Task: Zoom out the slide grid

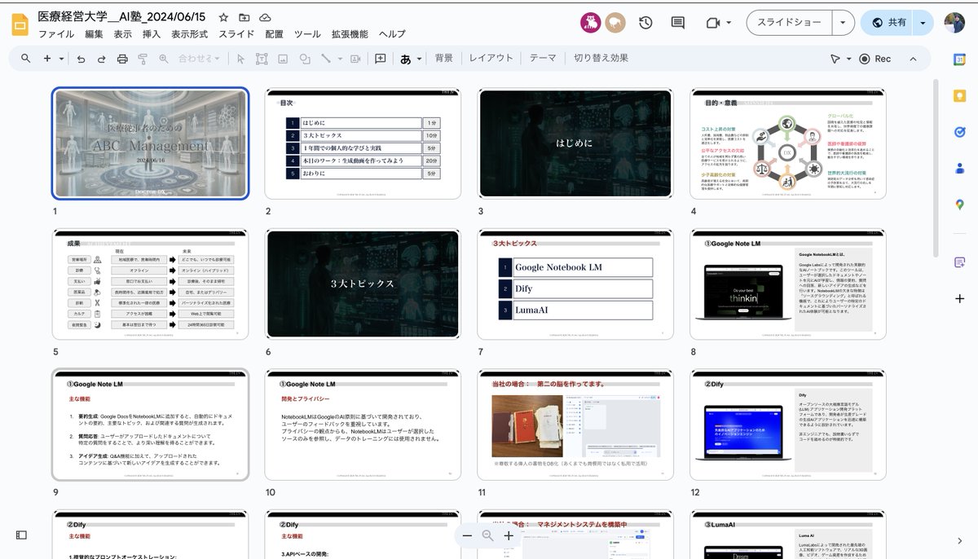Action: (467, 535)
